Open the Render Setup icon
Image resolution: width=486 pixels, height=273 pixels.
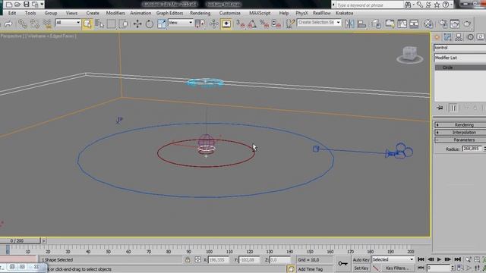pyautogui.click(x=443, y=24)
